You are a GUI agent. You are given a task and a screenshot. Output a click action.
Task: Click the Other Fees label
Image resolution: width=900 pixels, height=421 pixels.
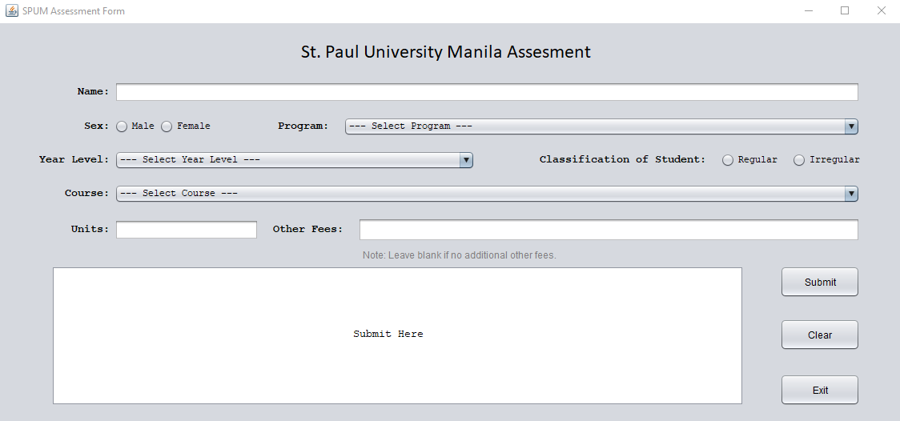(307, 229)
